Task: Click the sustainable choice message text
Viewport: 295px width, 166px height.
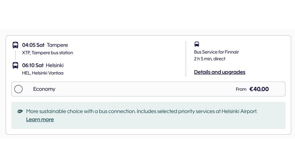Action: click(142, 111)
